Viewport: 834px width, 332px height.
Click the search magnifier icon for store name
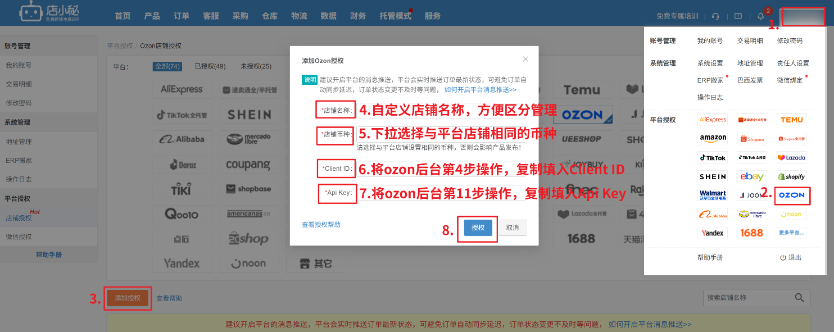(x=799, y=298)
